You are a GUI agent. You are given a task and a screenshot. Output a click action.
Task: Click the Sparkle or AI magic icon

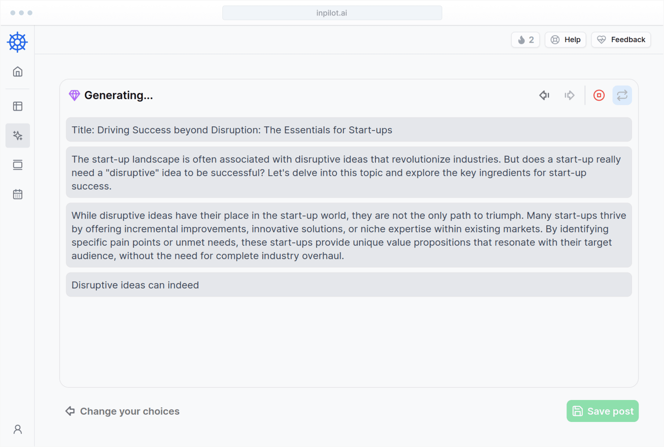click(x=18, y=135)
